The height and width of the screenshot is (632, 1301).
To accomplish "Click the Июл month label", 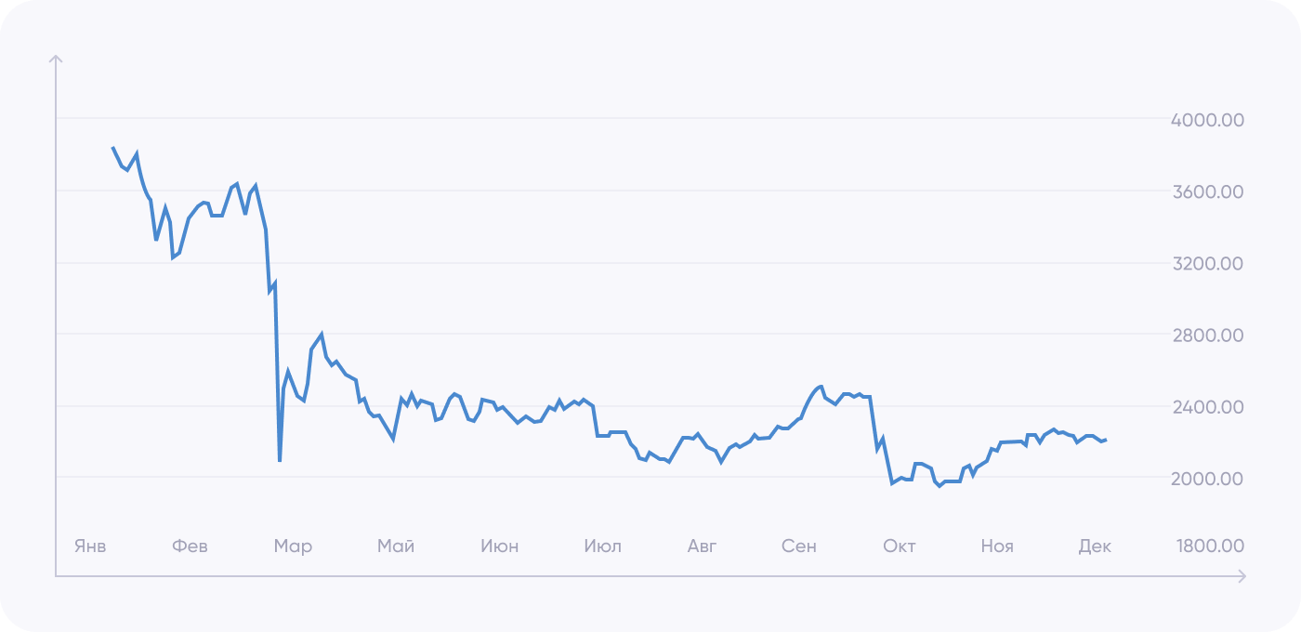I will [602, 546].
